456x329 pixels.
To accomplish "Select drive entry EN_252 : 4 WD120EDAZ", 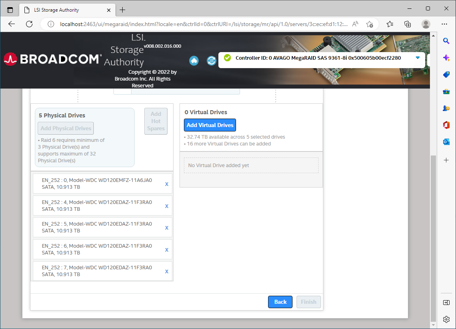I will [102, 206].
